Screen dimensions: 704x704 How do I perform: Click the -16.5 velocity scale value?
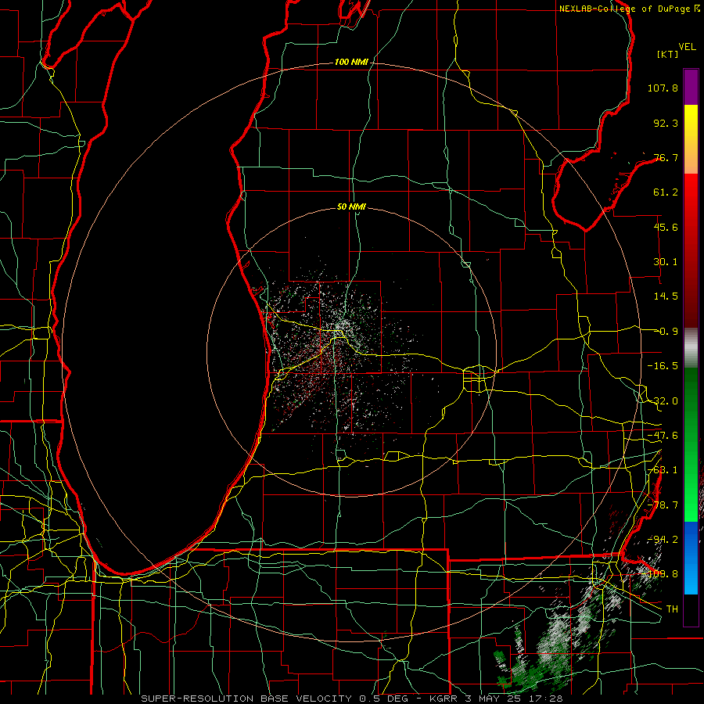tap(663, 366)
